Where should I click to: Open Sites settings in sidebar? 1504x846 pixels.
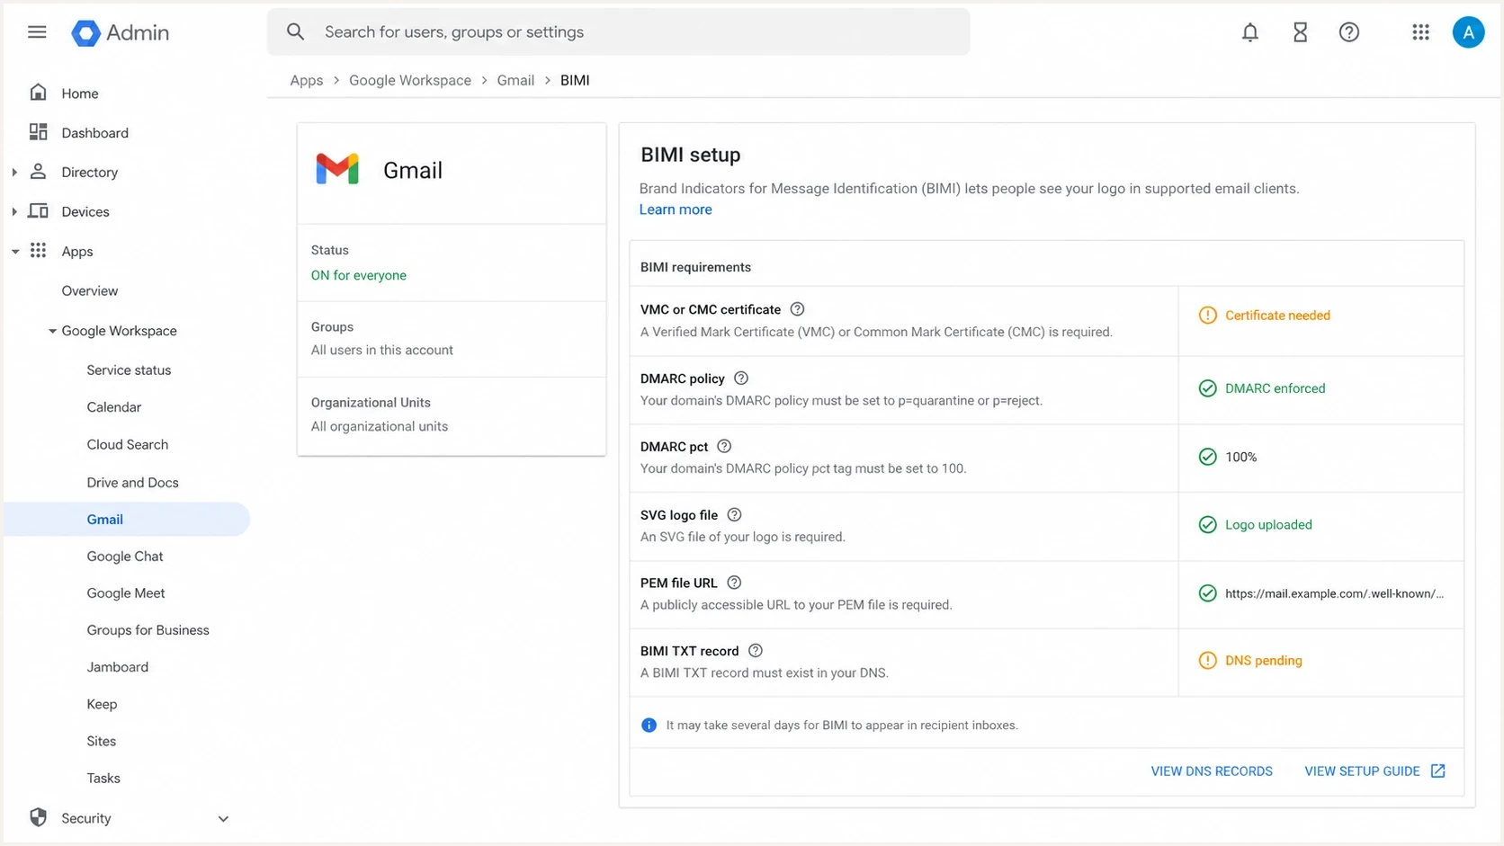[x=102, y=741]
